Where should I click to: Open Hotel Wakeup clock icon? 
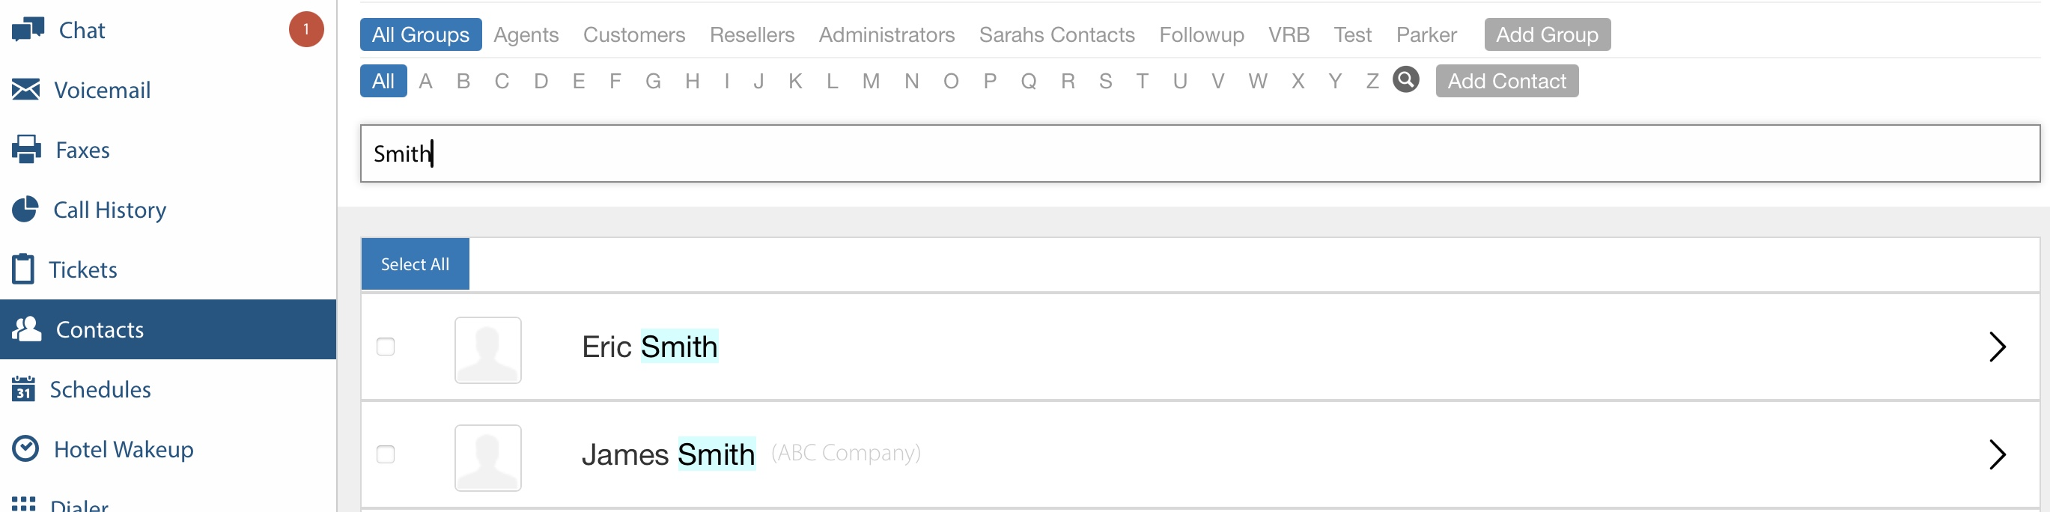pos(25,448)
